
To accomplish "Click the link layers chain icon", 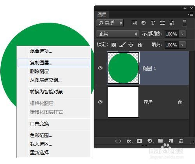I will (118, 141).
